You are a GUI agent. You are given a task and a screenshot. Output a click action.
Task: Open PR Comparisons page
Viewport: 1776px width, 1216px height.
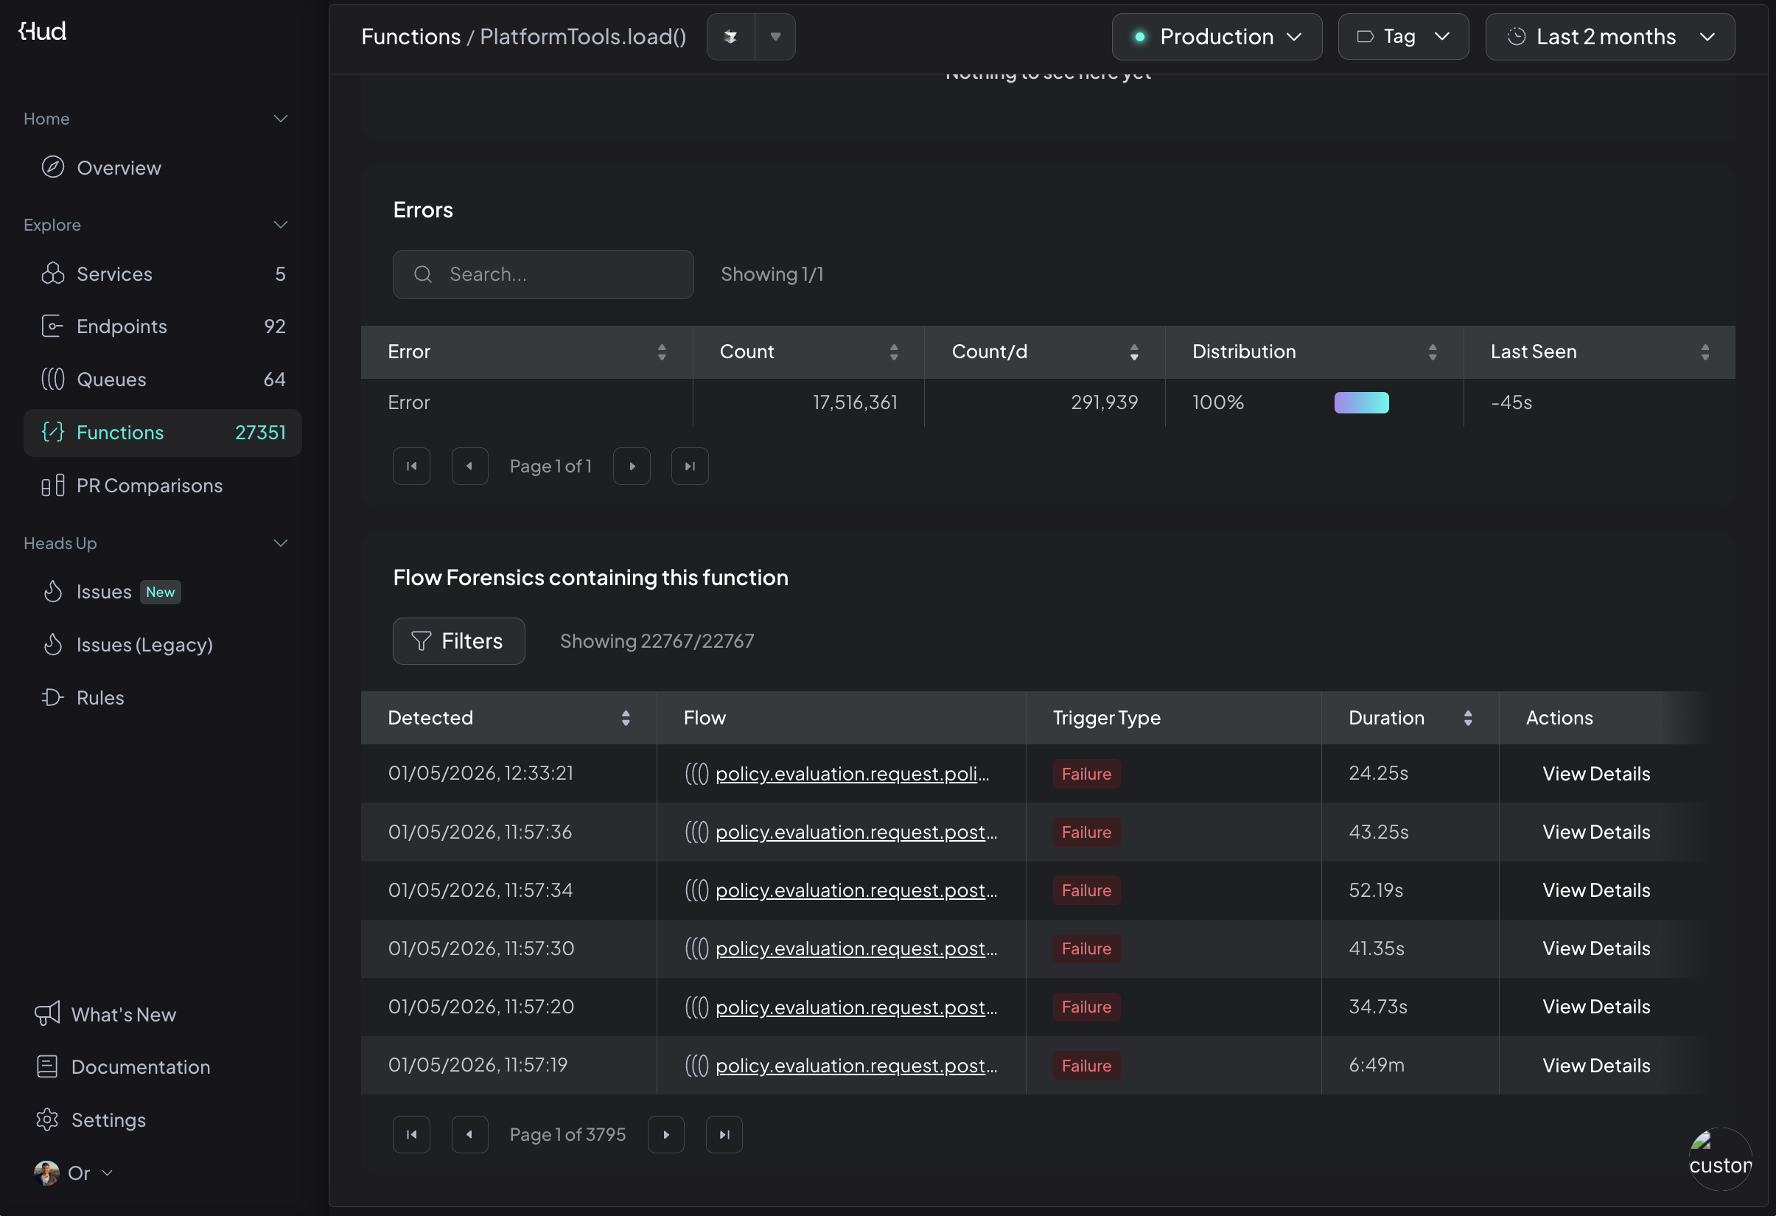click(x=149, y=486)
